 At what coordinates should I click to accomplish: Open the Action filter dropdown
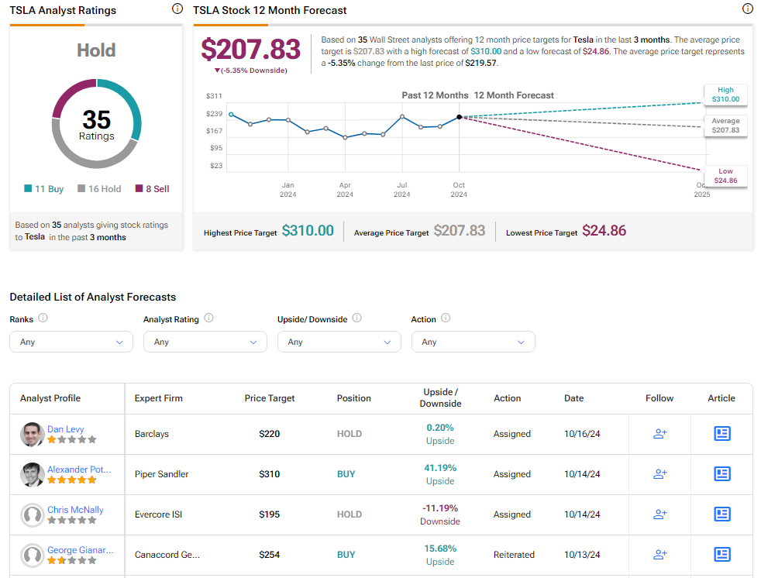473,342
